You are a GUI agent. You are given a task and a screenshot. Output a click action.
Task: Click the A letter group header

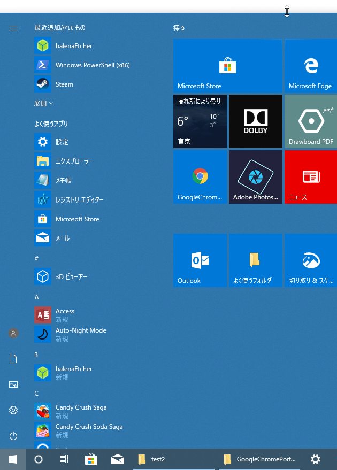(x=36, y=297)
